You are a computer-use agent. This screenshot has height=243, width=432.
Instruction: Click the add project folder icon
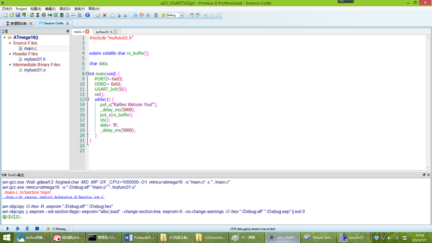(98, 15)
